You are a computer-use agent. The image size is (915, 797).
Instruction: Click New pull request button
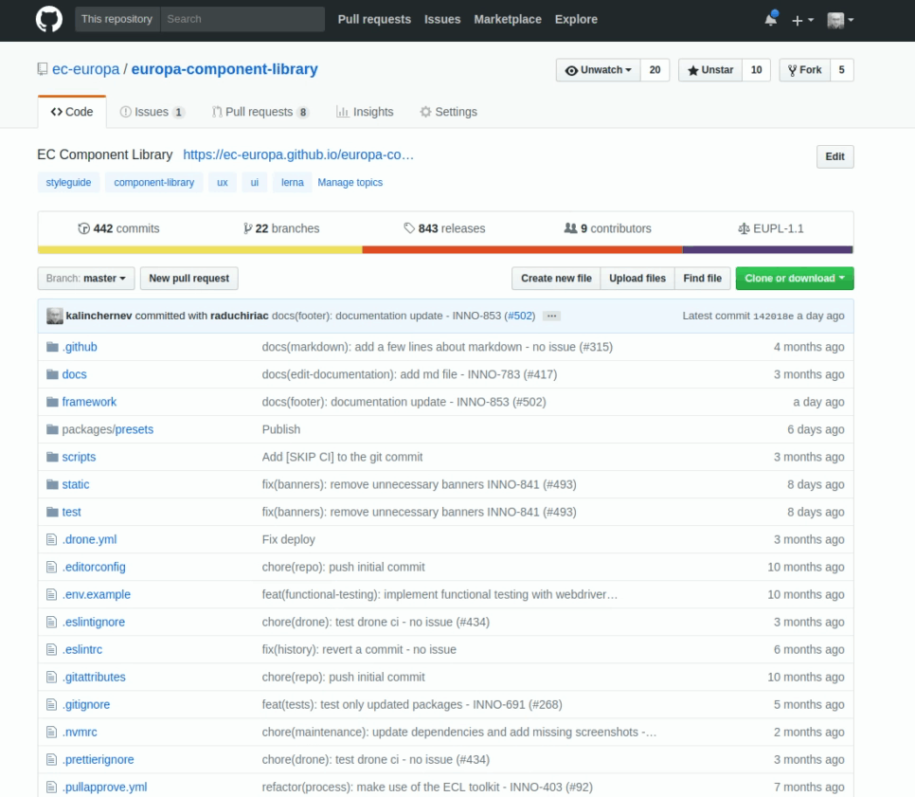coord(189,279)
